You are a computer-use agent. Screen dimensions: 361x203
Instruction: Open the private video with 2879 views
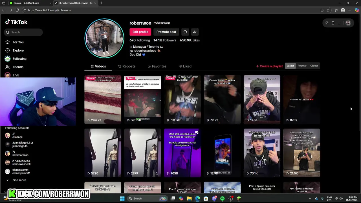click(x=142, y=153)
